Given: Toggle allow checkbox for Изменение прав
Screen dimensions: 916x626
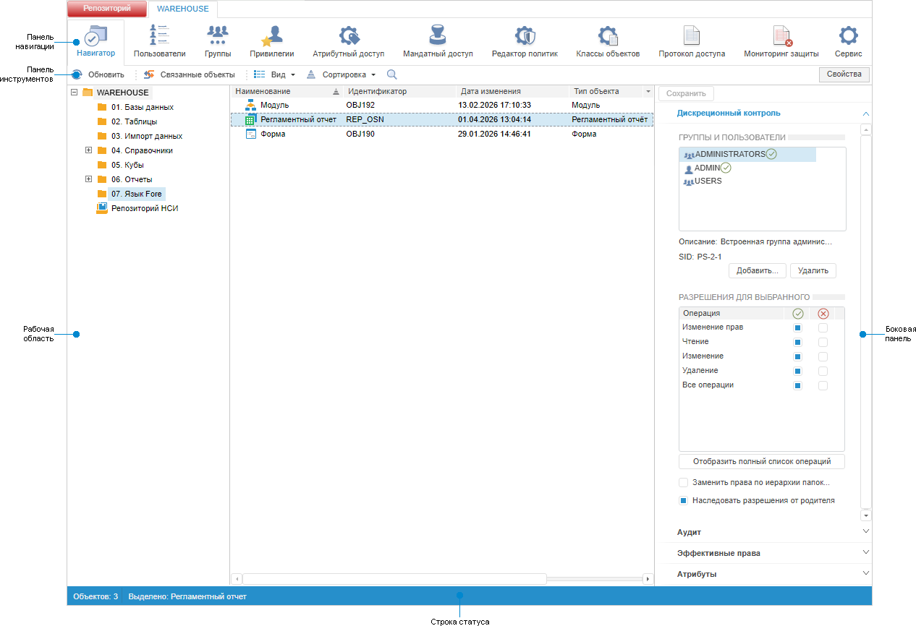Looking at the screenshot, I should click(x=798, y=327).
